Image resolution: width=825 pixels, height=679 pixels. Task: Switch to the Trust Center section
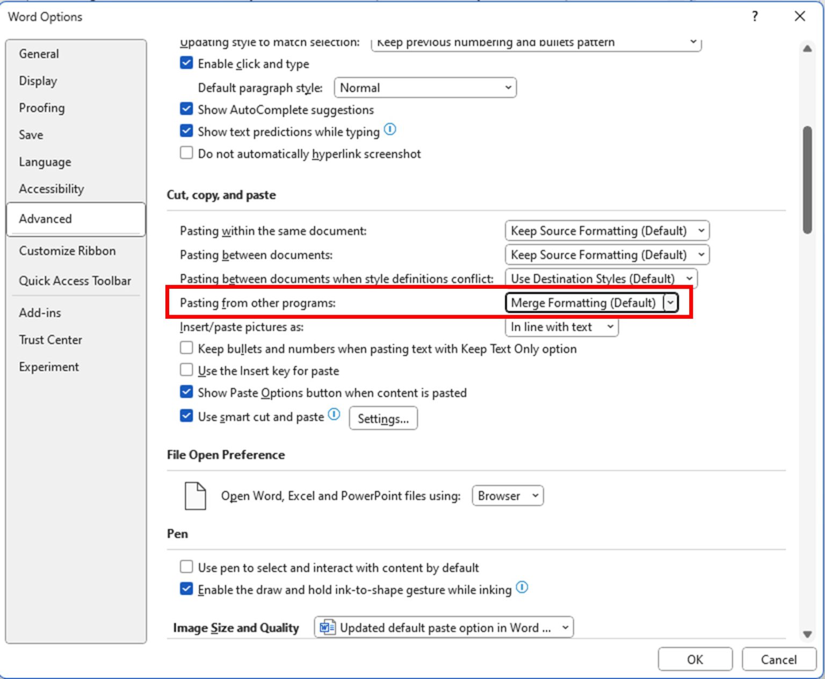[50, 339]
